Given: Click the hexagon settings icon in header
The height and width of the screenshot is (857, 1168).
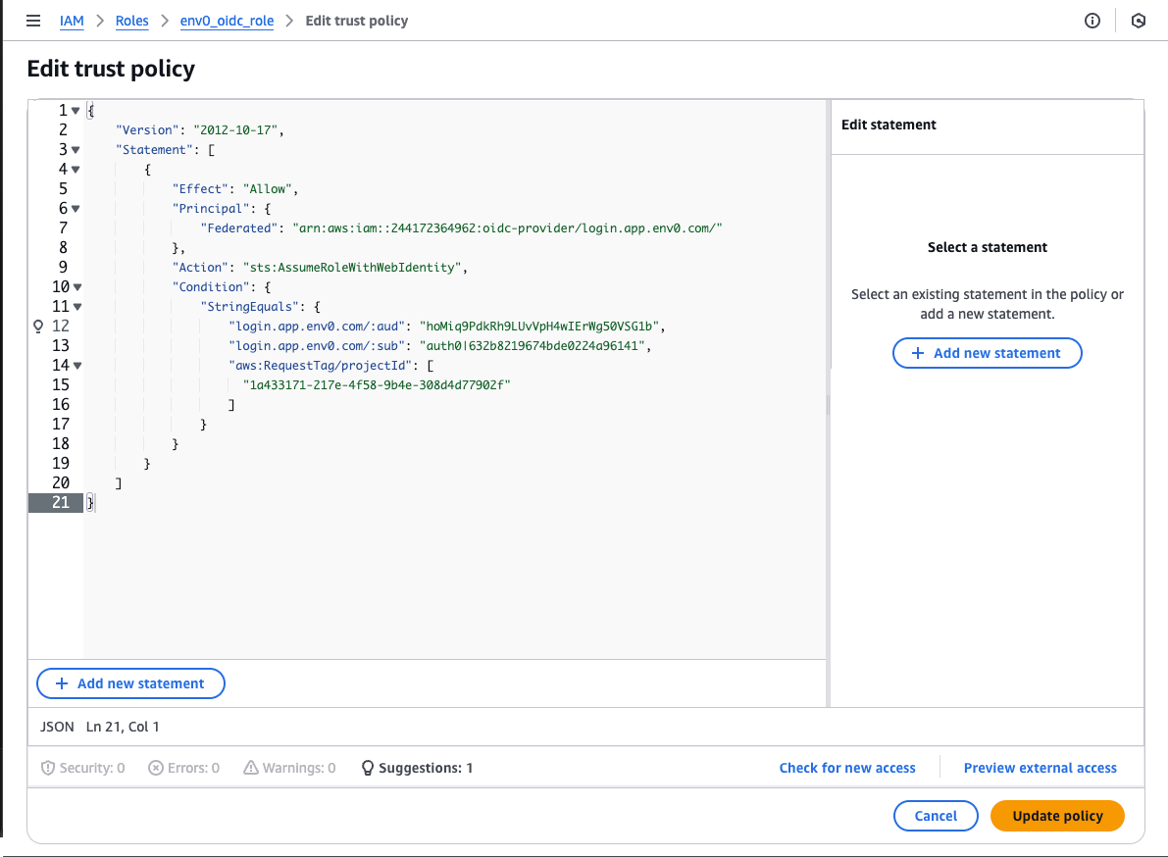Looking at the screenshot, I should (1139, 21).
